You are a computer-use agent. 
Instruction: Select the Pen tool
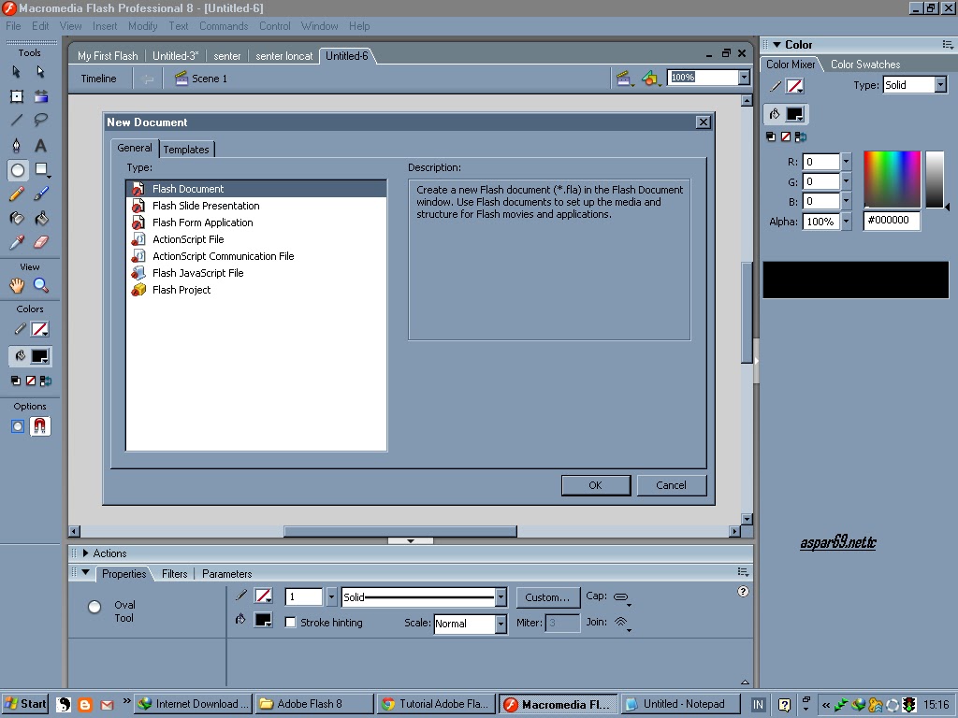pyautogui.click(x=17, y=145)
